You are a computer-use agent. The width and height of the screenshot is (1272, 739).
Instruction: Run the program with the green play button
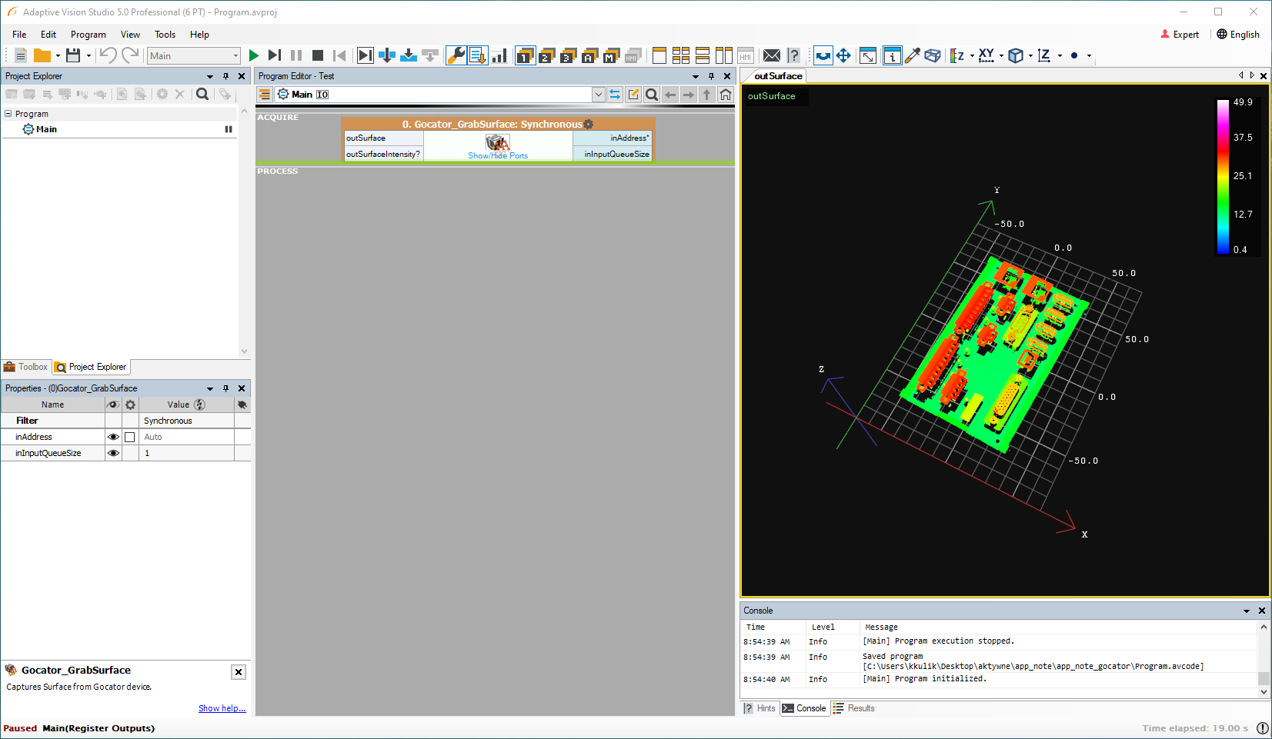click(254, 55)
